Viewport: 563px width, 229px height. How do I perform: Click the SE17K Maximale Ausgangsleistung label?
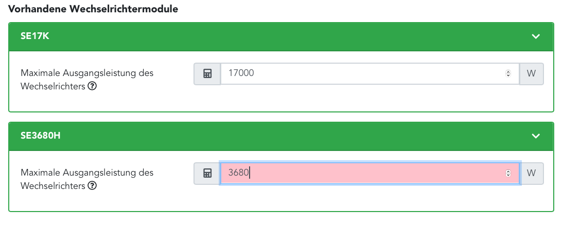click(x=87, y=73)
